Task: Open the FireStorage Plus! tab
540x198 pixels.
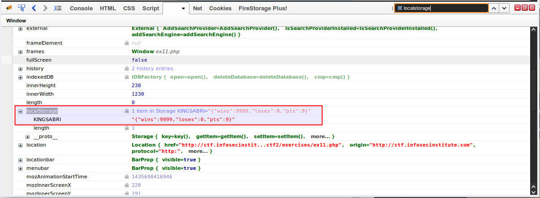Action: (x=263, y=8)
